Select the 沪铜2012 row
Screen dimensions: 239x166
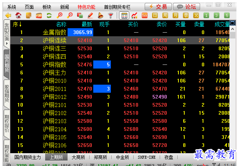click(x=120, y=97)
